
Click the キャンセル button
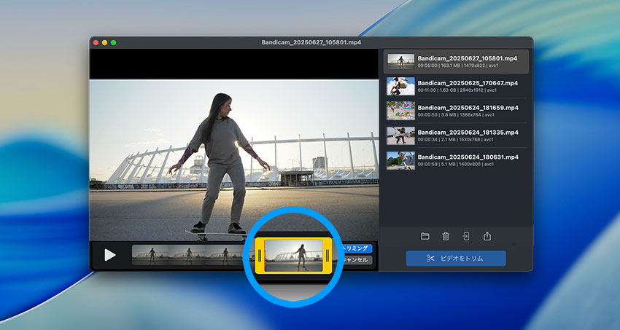(x=356, y=259)
